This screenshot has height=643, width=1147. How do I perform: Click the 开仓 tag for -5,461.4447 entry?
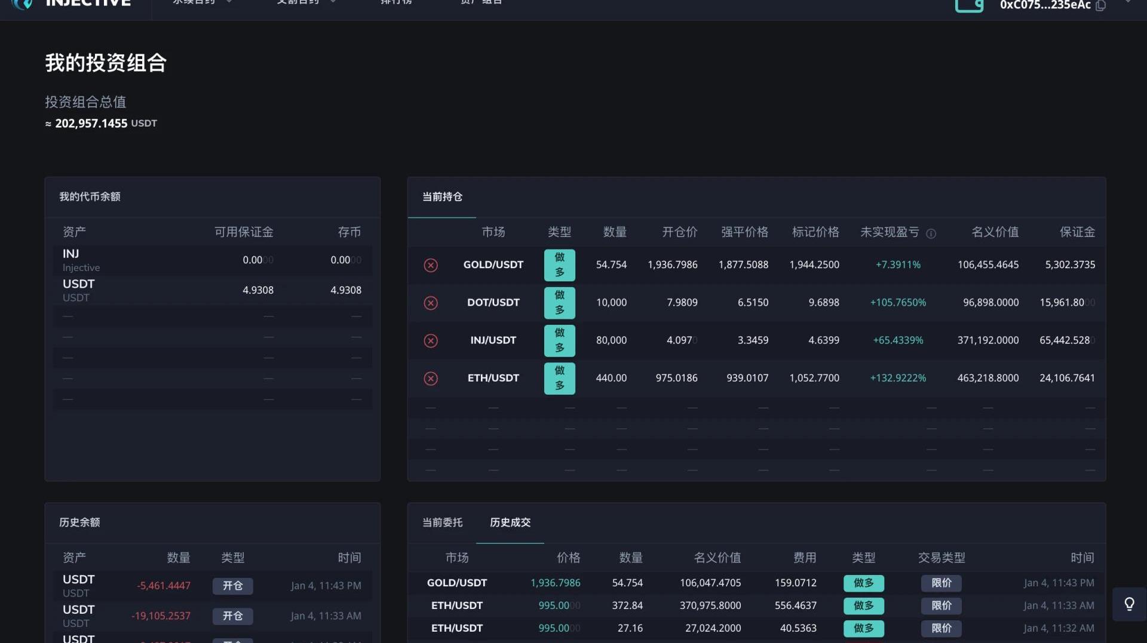[x=232, y=586]
